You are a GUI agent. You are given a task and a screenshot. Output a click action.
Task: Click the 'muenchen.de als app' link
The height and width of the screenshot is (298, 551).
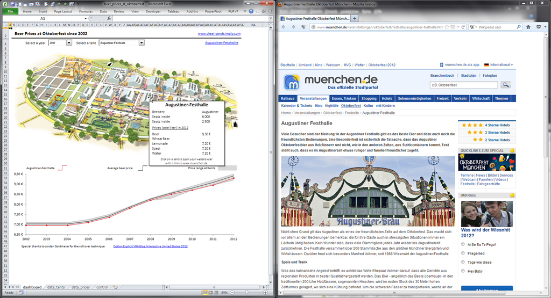coord(460,65)
